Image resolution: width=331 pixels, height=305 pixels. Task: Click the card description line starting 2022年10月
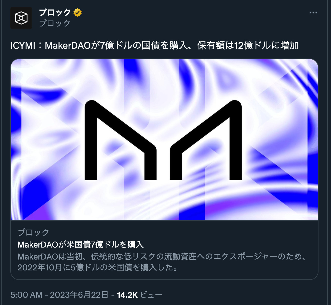point(98,267)
